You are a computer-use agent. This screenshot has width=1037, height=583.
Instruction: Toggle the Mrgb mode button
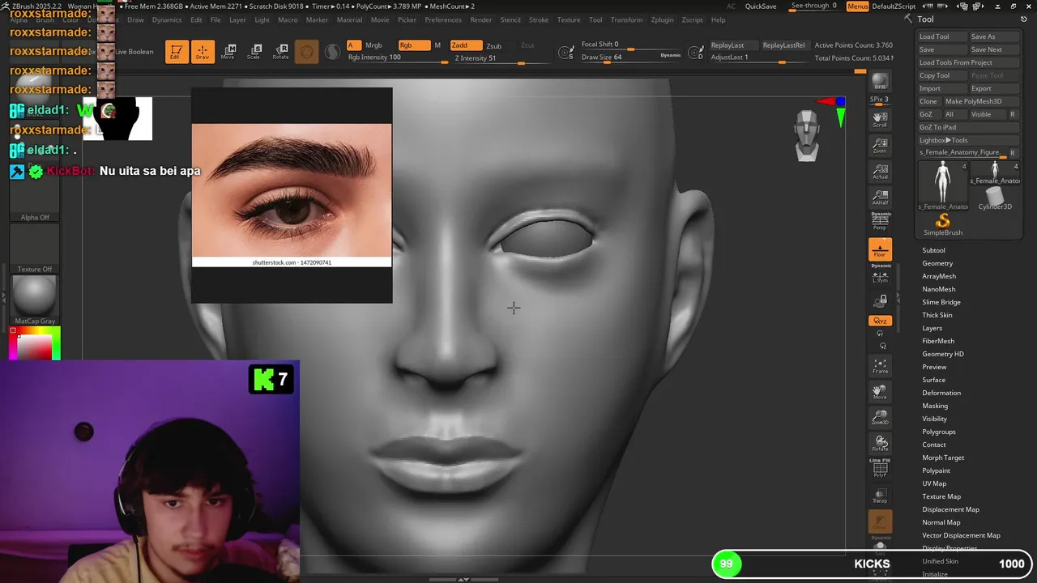(373, 45)
